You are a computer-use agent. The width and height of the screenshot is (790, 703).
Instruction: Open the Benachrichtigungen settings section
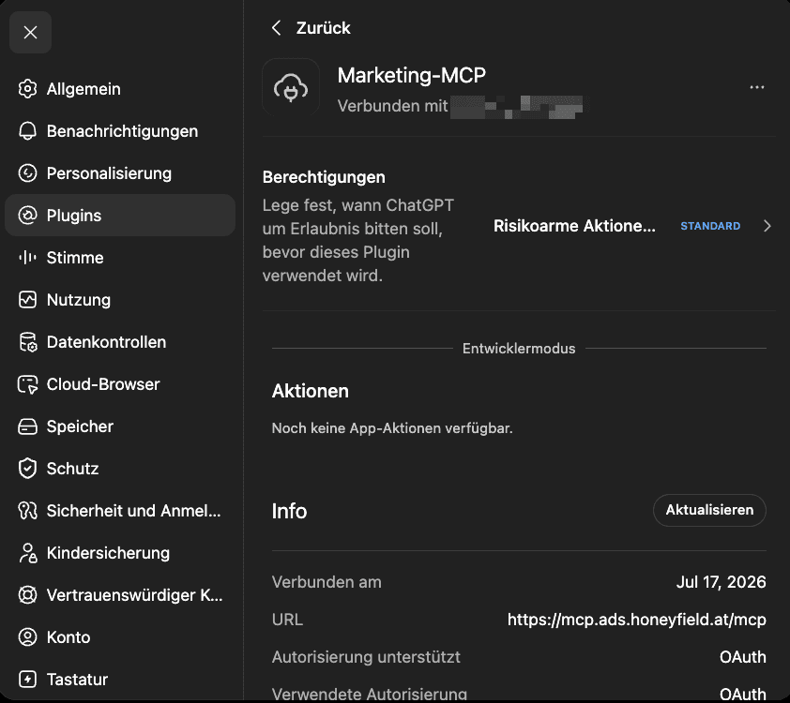click(120, 131)
